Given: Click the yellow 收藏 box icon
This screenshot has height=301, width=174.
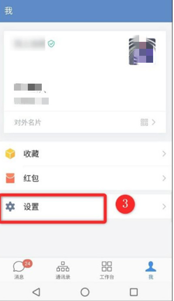Looking at the screenshot, I should click(x=10, y=154).
